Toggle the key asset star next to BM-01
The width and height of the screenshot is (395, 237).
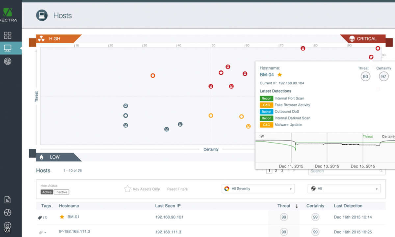62,217
